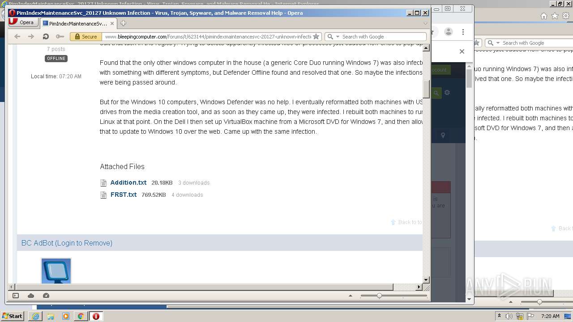Show hidden system tray icons
This screenshot has width=573, height=322.
point(499,316)
